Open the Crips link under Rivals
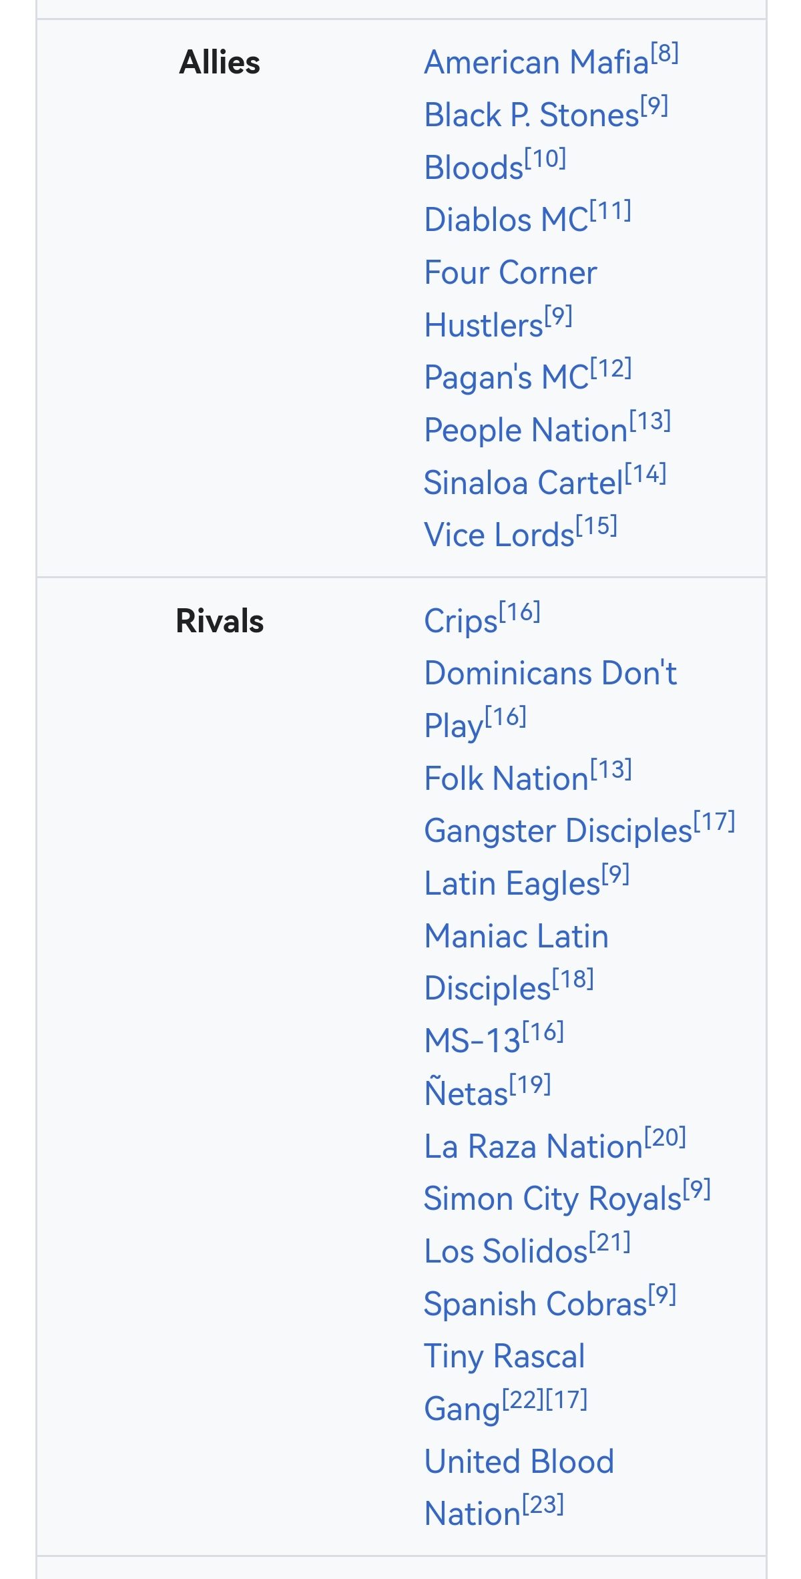The image size is (801, 1579). tap(461, 621)
